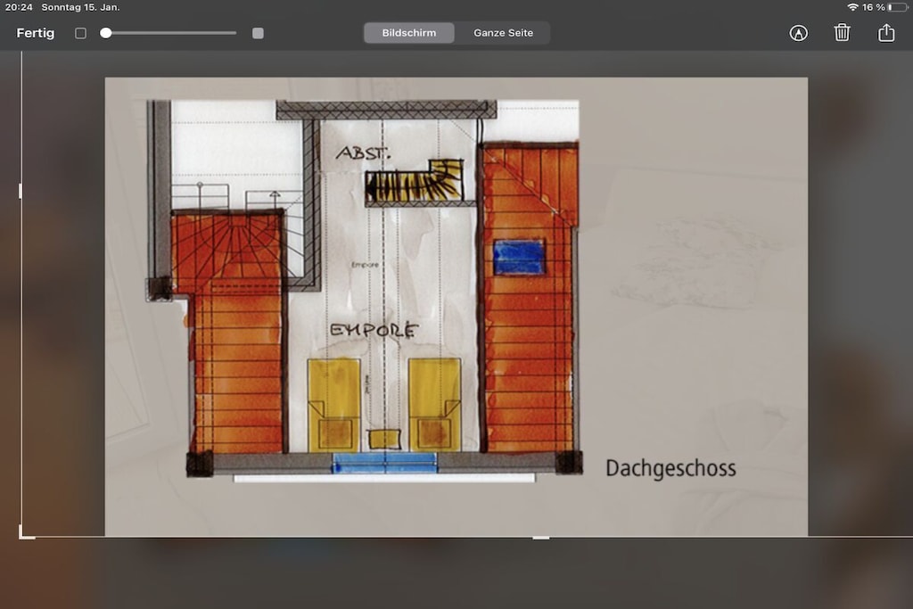Tap Fertig to finish editing
The height and width of the screenshot is (609, 913).
pyautogui.click(x=36, y=33)
